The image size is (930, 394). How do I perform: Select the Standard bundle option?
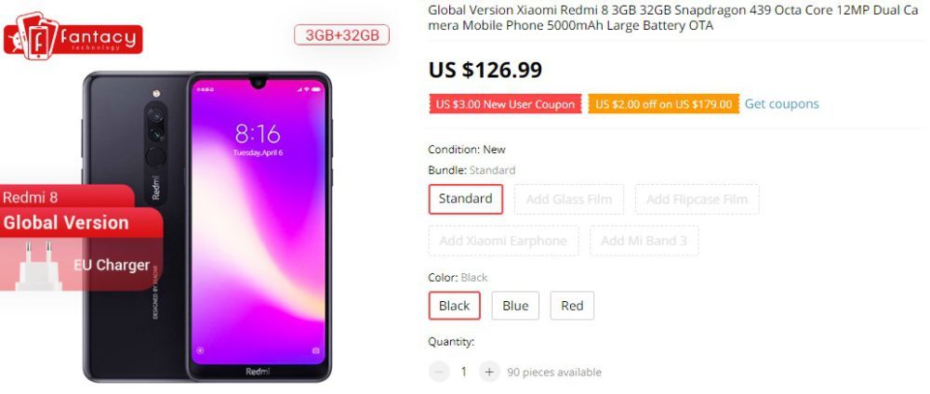coord(466,199)
